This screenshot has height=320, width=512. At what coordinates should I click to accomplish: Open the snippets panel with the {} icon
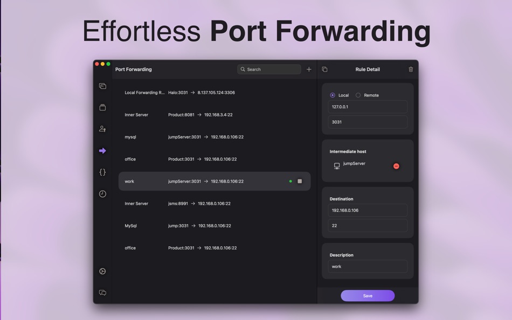pos(102,172)
